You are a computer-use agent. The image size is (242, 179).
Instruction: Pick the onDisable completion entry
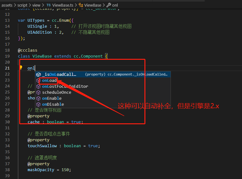tap(103, 104)
